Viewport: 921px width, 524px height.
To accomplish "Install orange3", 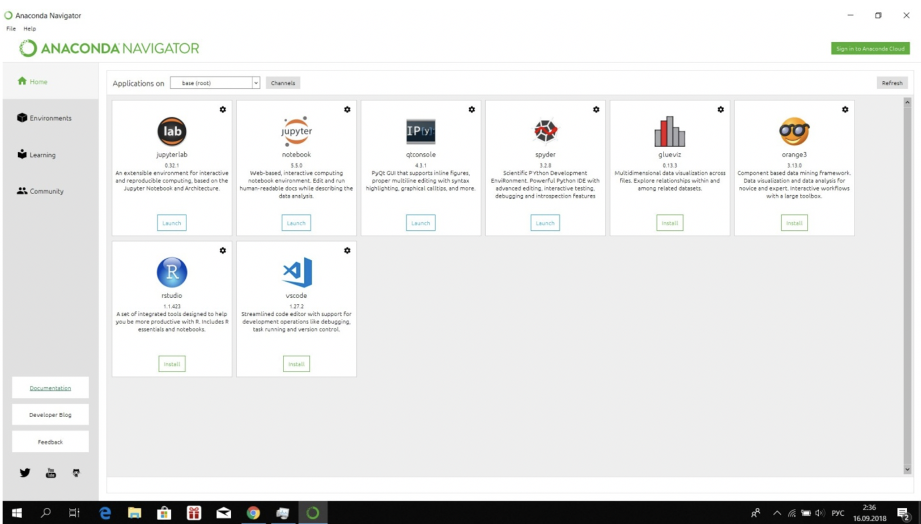I will point(794,223).
